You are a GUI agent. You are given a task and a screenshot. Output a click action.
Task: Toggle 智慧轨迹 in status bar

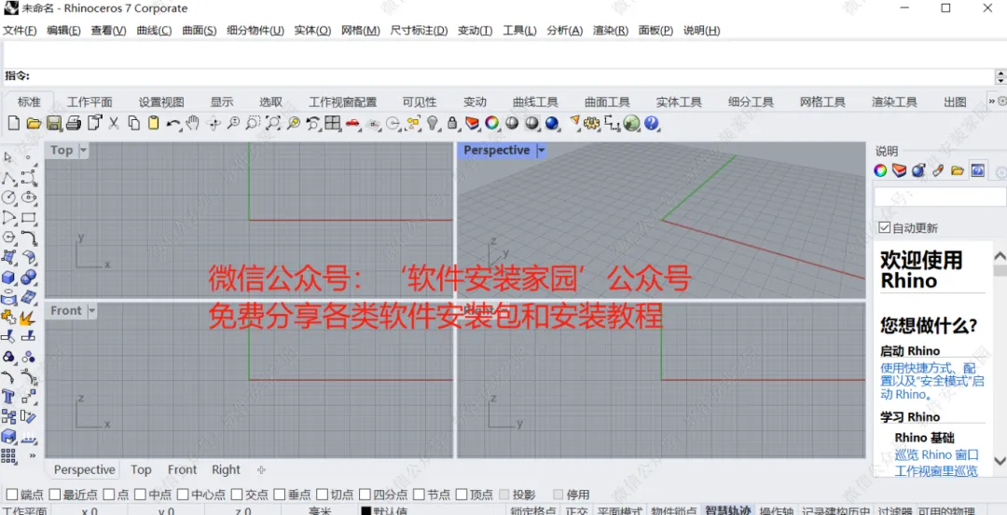[727, 511]
